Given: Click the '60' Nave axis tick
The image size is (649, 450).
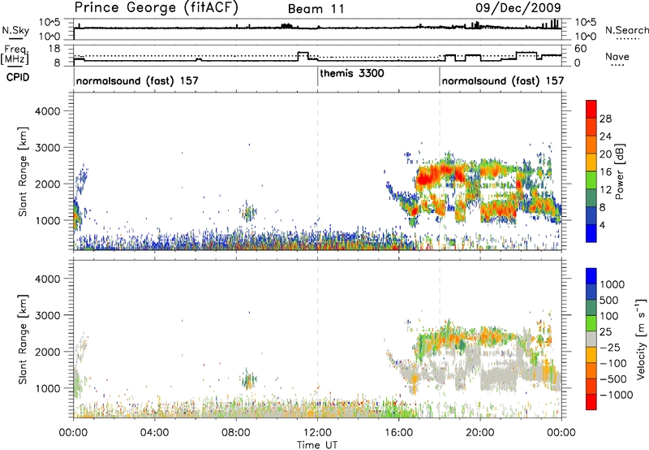Looking at the screenshot, I should click(581, 49).
